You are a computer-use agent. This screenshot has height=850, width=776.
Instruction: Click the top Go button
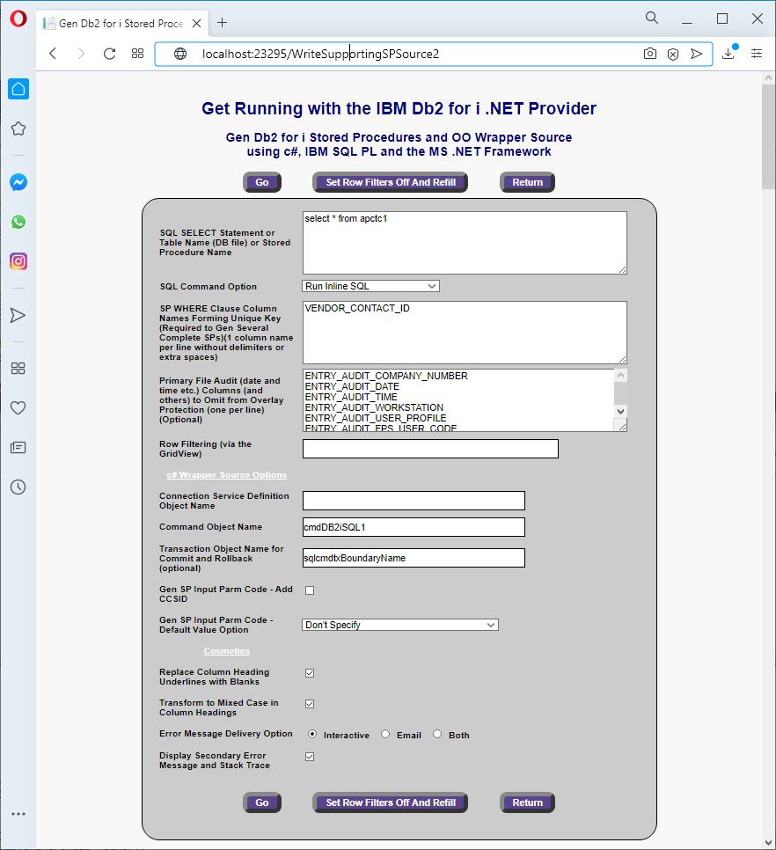pyautogui.click(x=262, y=182)
